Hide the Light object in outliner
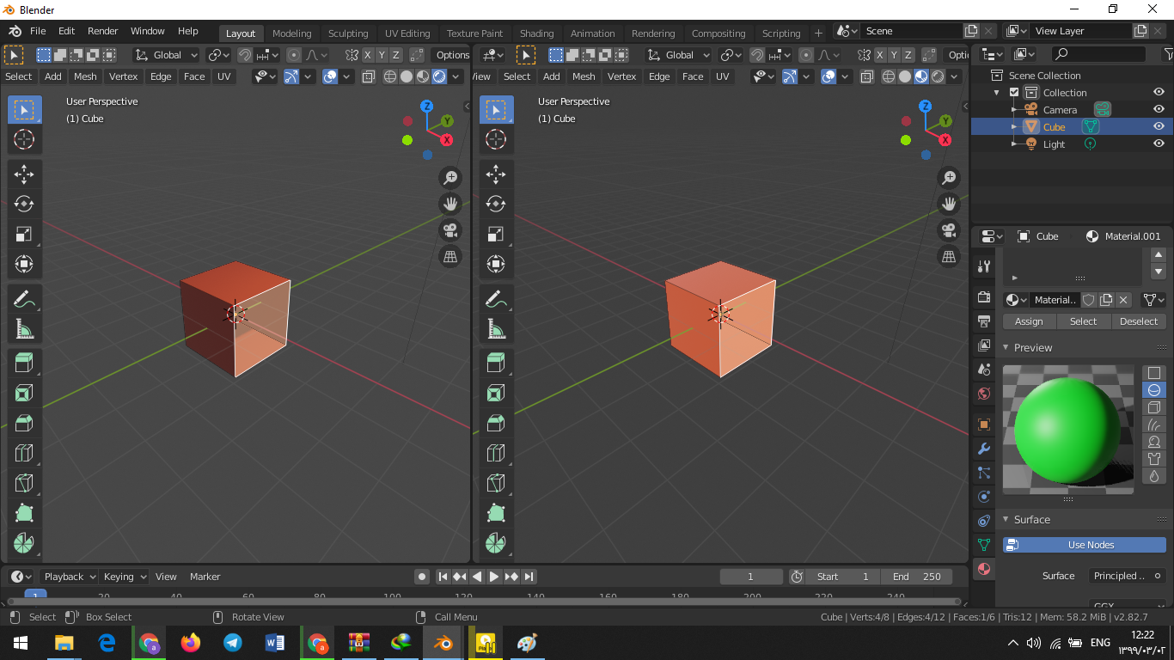 (x=1159, y=144)
